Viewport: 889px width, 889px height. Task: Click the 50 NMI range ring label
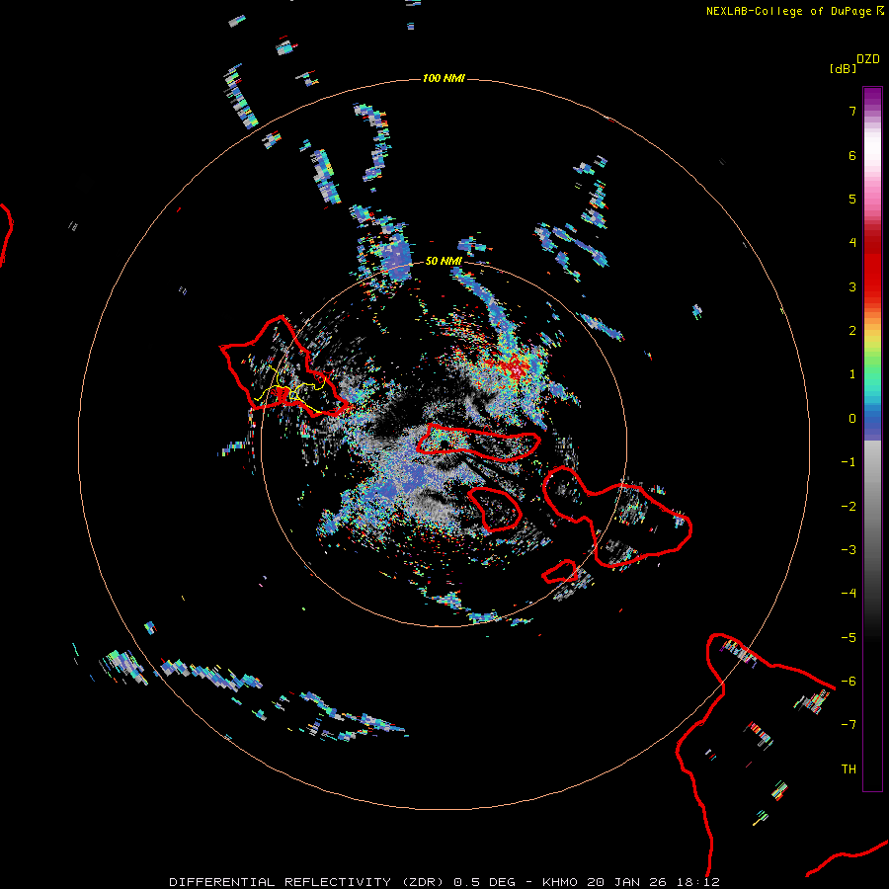point(444,261)
